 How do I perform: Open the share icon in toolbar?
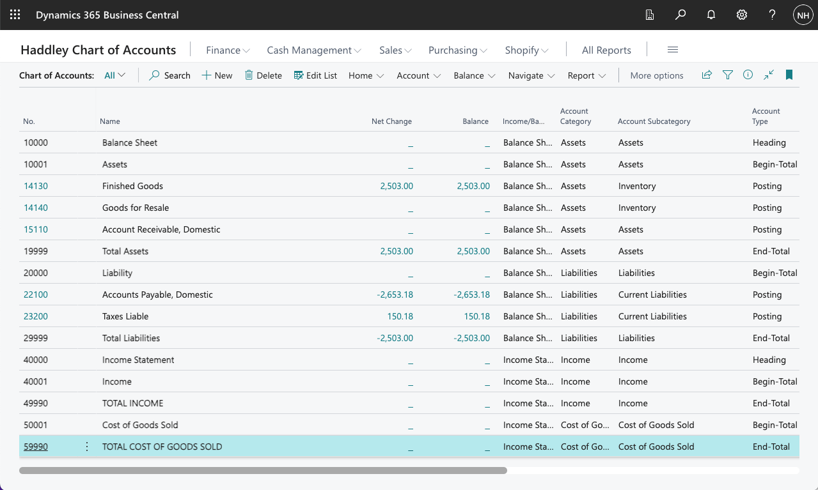pyautogui.click(x=707, y=75)
